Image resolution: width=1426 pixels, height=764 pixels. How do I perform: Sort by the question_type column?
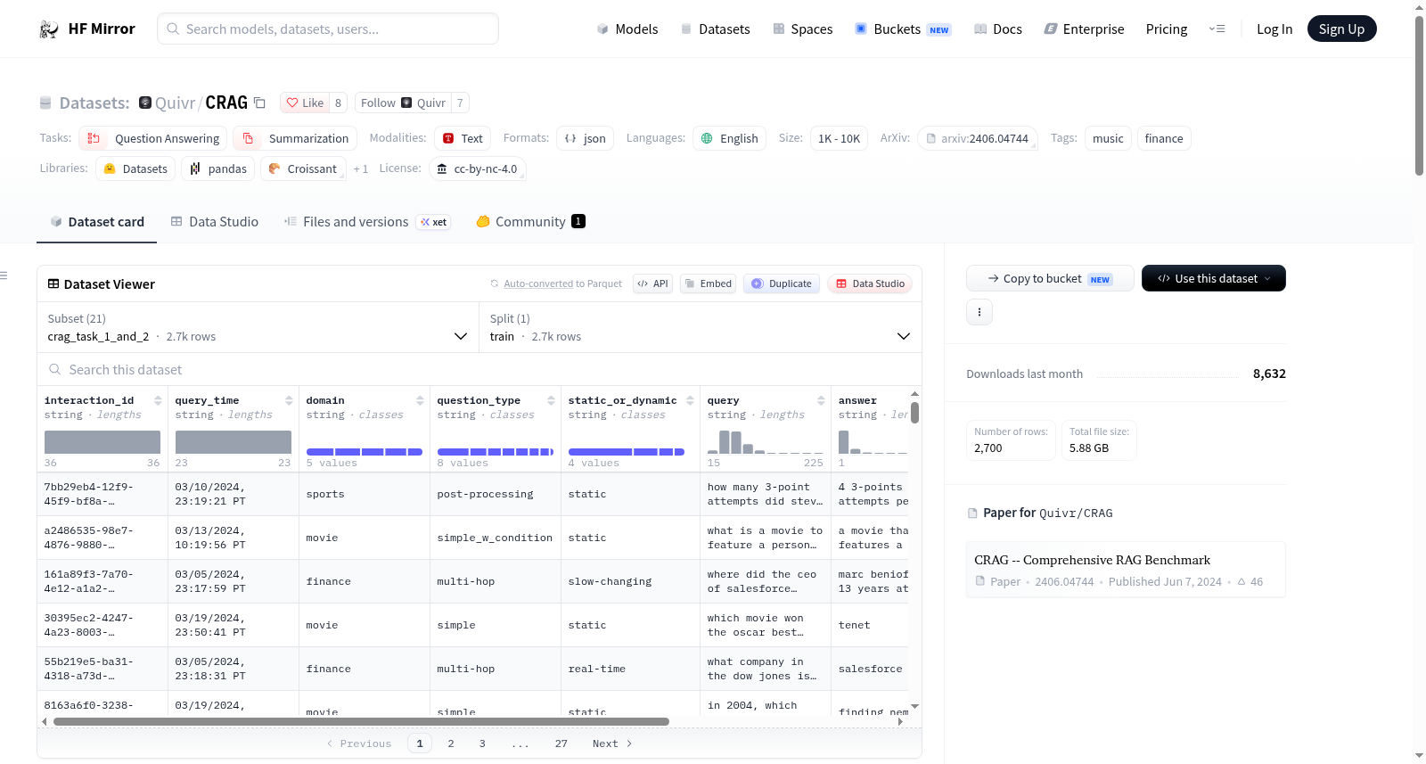(551, 400)
